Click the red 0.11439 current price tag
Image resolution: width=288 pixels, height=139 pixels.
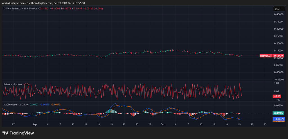278,56
